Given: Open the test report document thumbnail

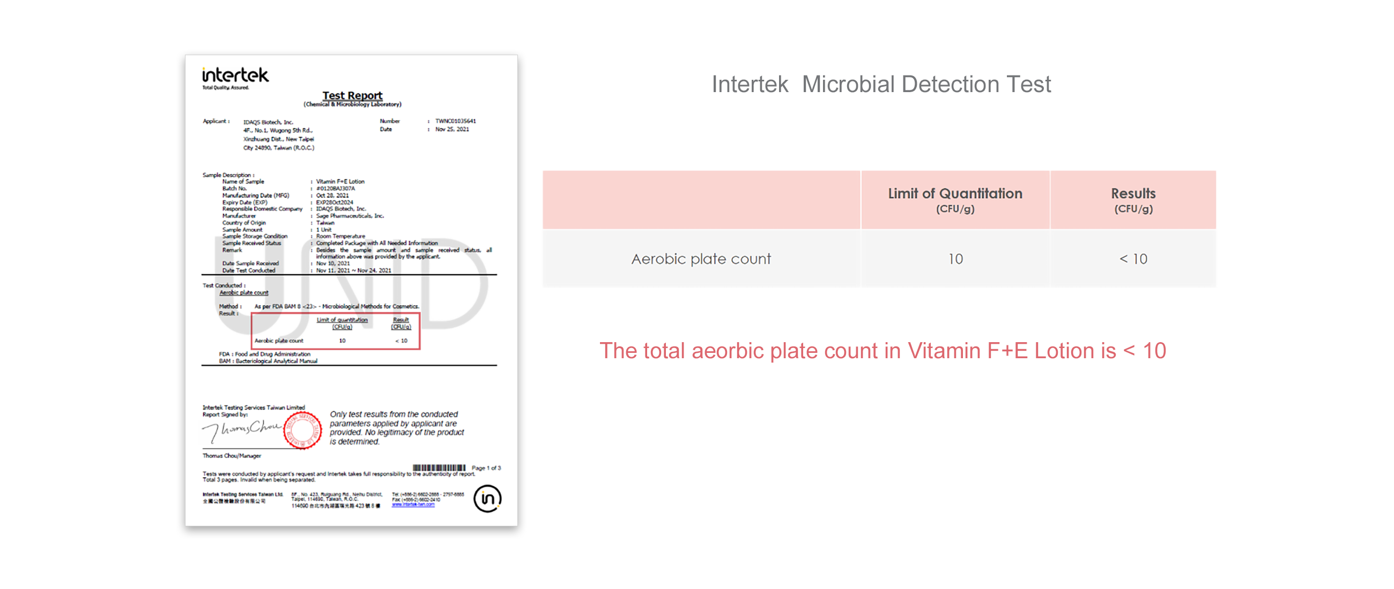Looking at the screenshot, I should pos(351,290).
